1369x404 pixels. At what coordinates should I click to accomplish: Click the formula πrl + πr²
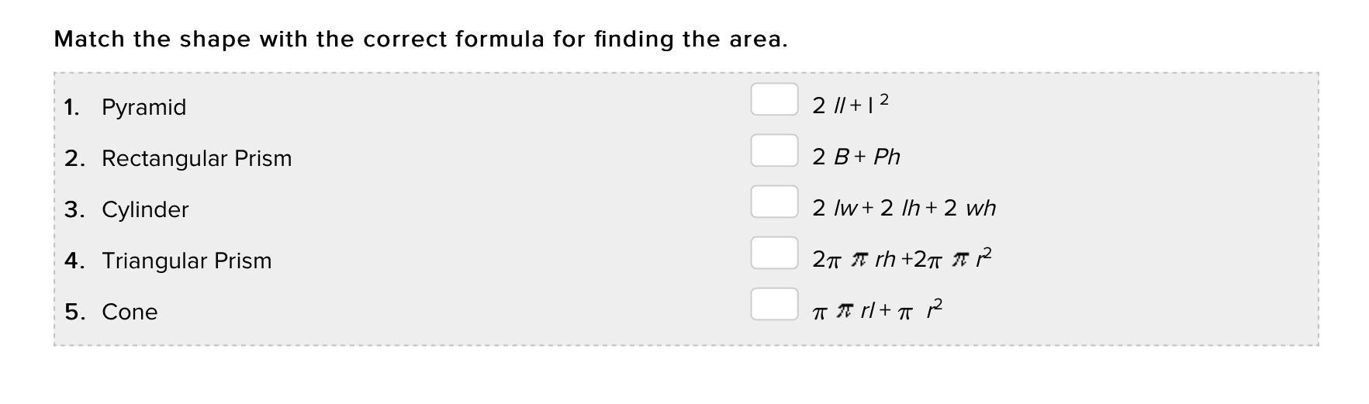(x=877, y=310)
